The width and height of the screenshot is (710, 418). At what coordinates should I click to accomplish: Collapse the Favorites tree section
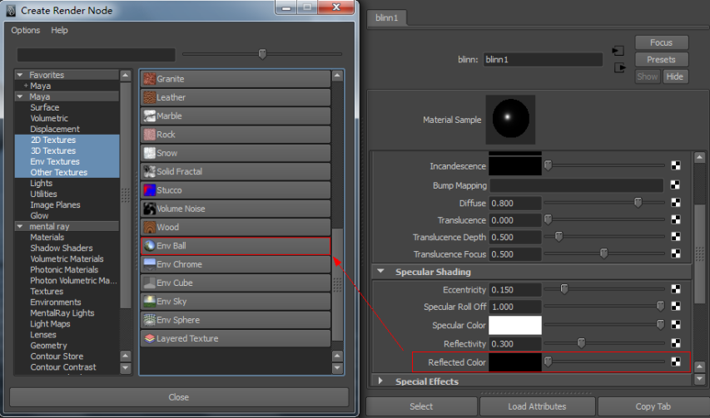click(20, 75)
